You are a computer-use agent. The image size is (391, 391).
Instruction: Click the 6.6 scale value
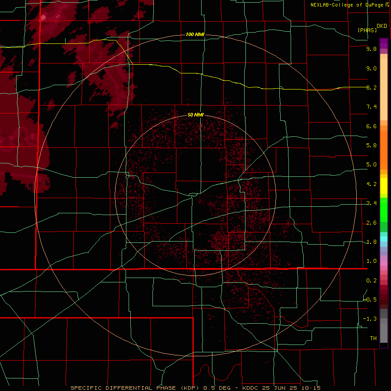coord(371,126)
